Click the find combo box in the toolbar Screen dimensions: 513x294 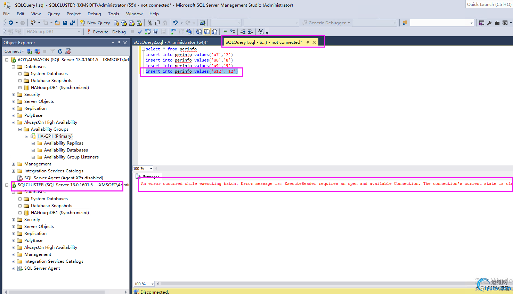[x=442, y=23]
